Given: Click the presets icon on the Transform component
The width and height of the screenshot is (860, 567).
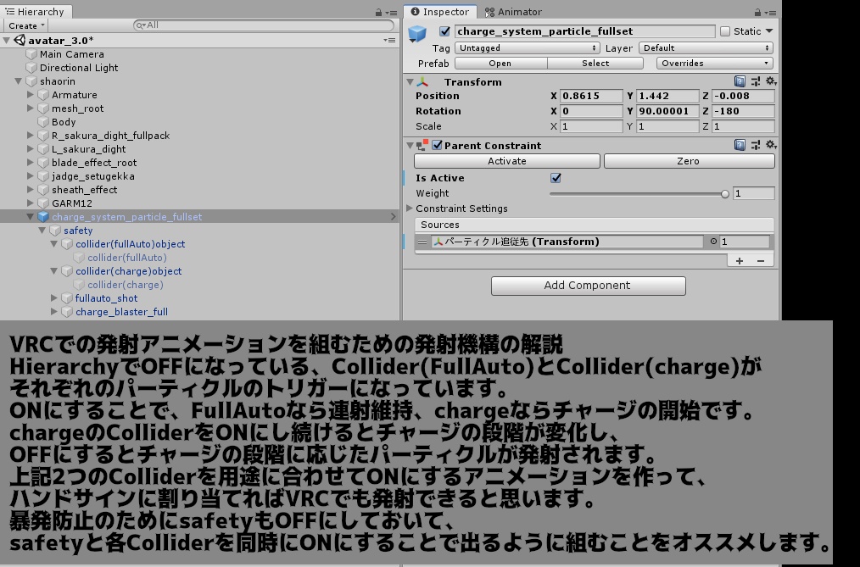Looking at the screenshot, I should 757,81.
